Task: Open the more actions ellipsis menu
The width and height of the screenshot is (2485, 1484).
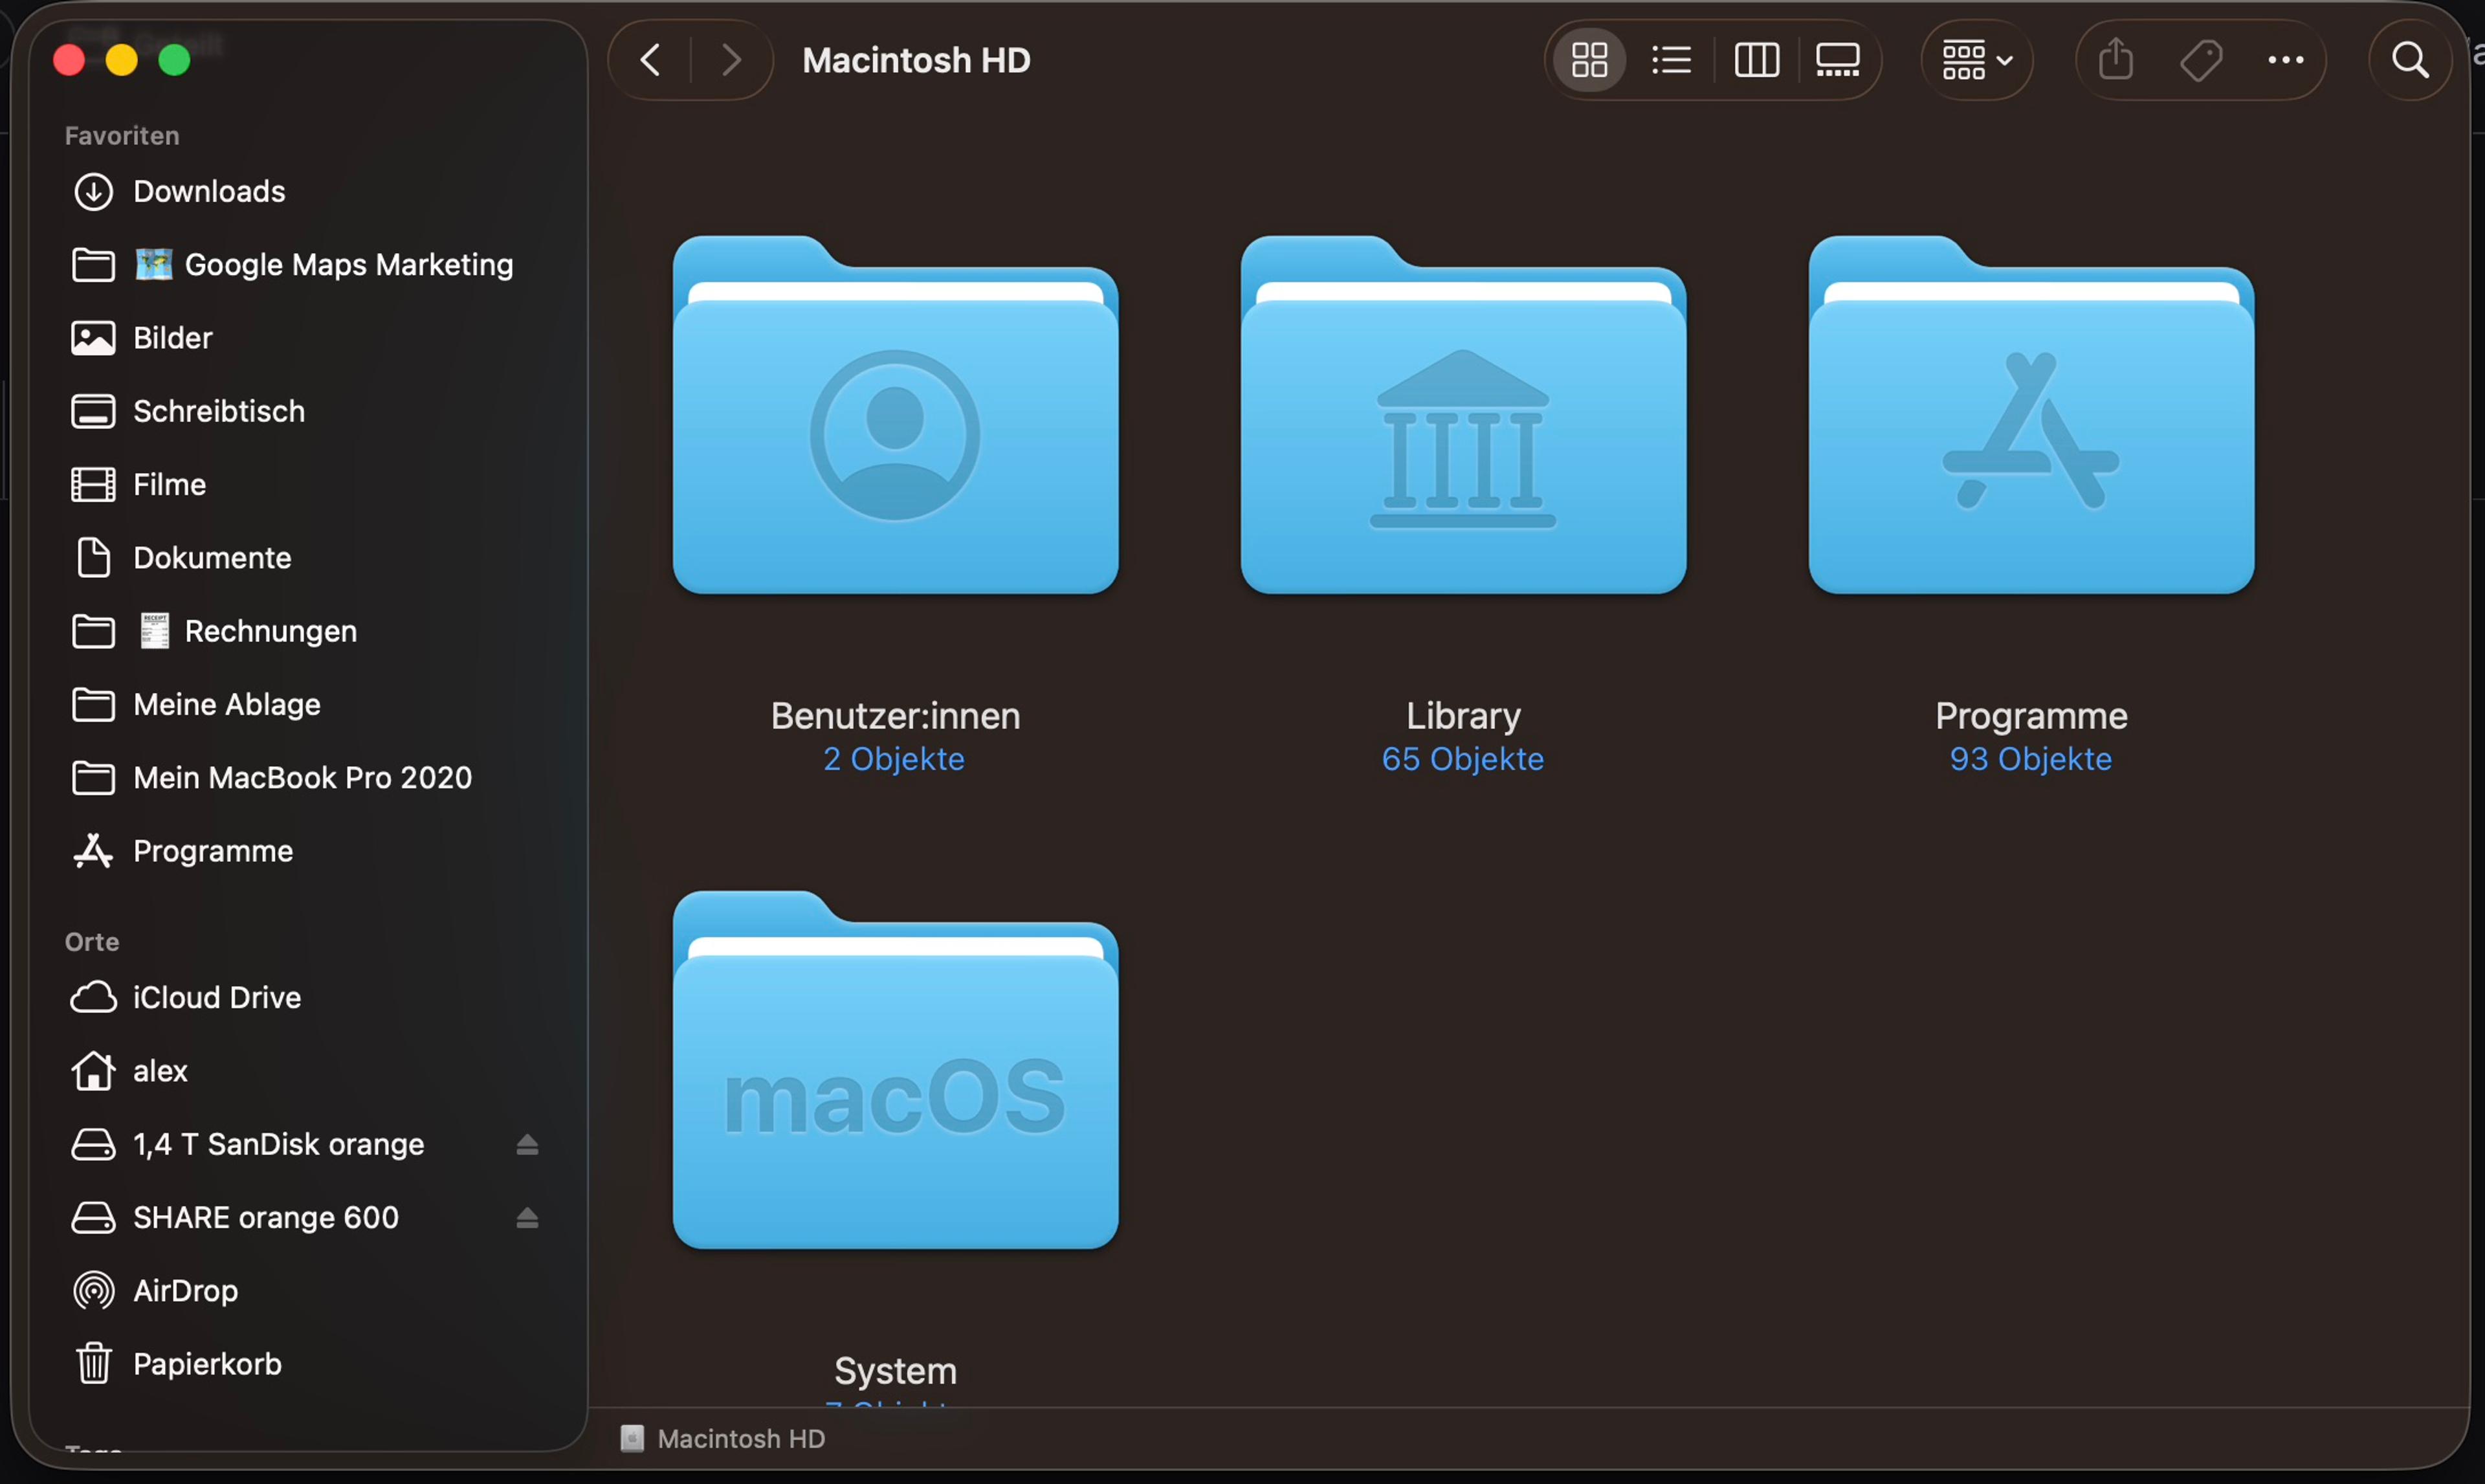Action: (2286, 60)
